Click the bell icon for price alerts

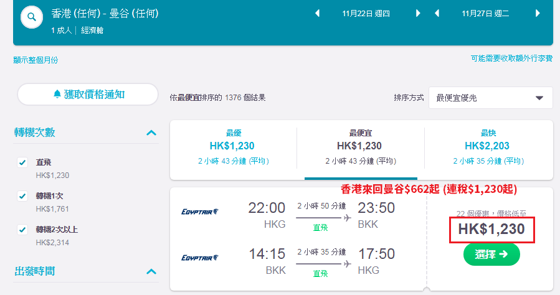coord(57,94)
